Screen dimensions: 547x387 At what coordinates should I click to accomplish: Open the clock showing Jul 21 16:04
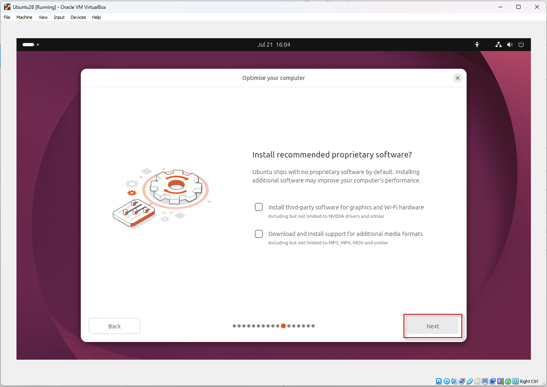coord(274,45)
